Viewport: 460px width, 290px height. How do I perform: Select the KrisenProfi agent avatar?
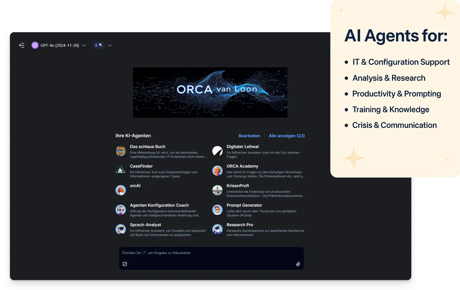217,190
